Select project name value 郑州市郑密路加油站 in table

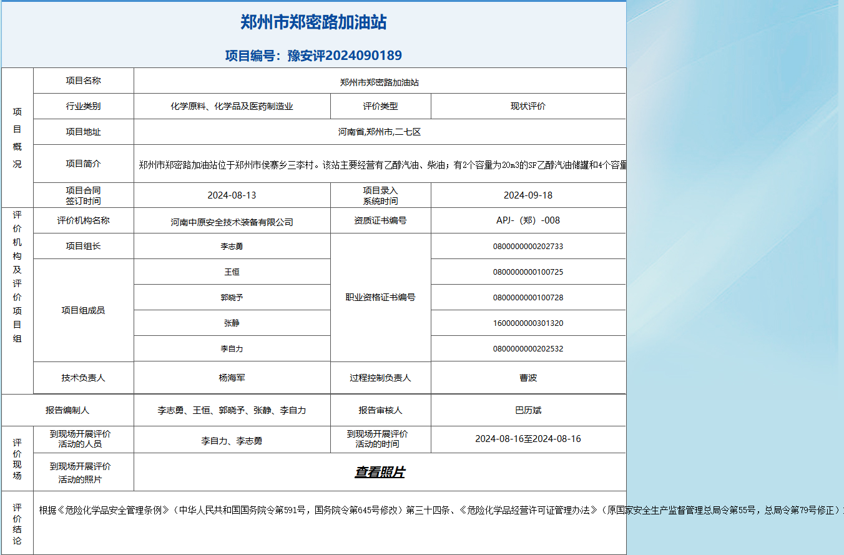click(380, 82)
